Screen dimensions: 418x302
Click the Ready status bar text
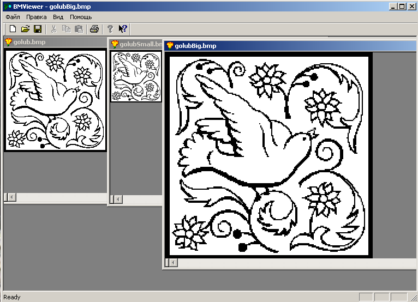11,297
